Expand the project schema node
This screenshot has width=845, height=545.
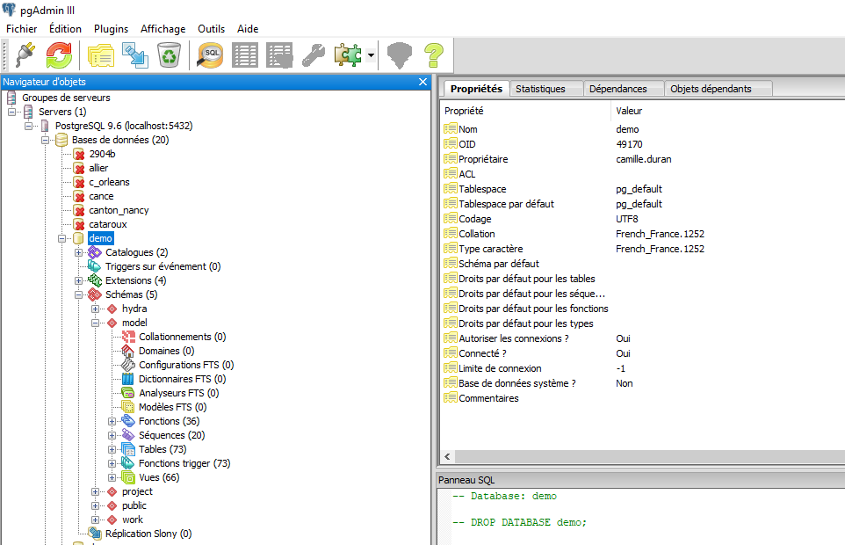[x=96, y=491]
